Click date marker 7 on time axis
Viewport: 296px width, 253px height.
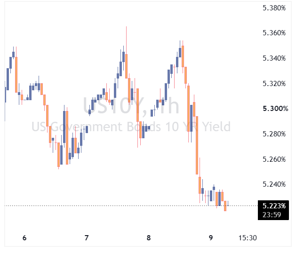(87, 238)
